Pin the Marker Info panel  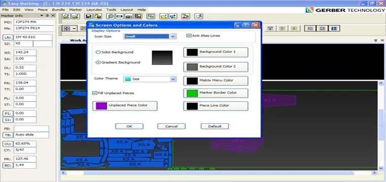pos(47,16)
